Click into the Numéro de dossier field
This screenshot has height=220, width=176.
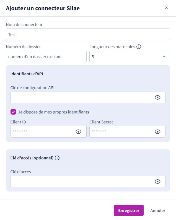click(x=46, y=56)
